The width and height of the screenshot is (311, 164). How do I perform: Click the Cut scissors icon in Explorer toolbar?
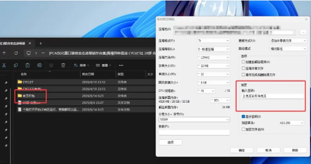[4, 65]
